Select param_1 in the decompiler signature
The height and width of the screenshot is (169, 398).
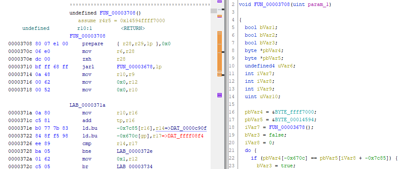pos(318,5)
